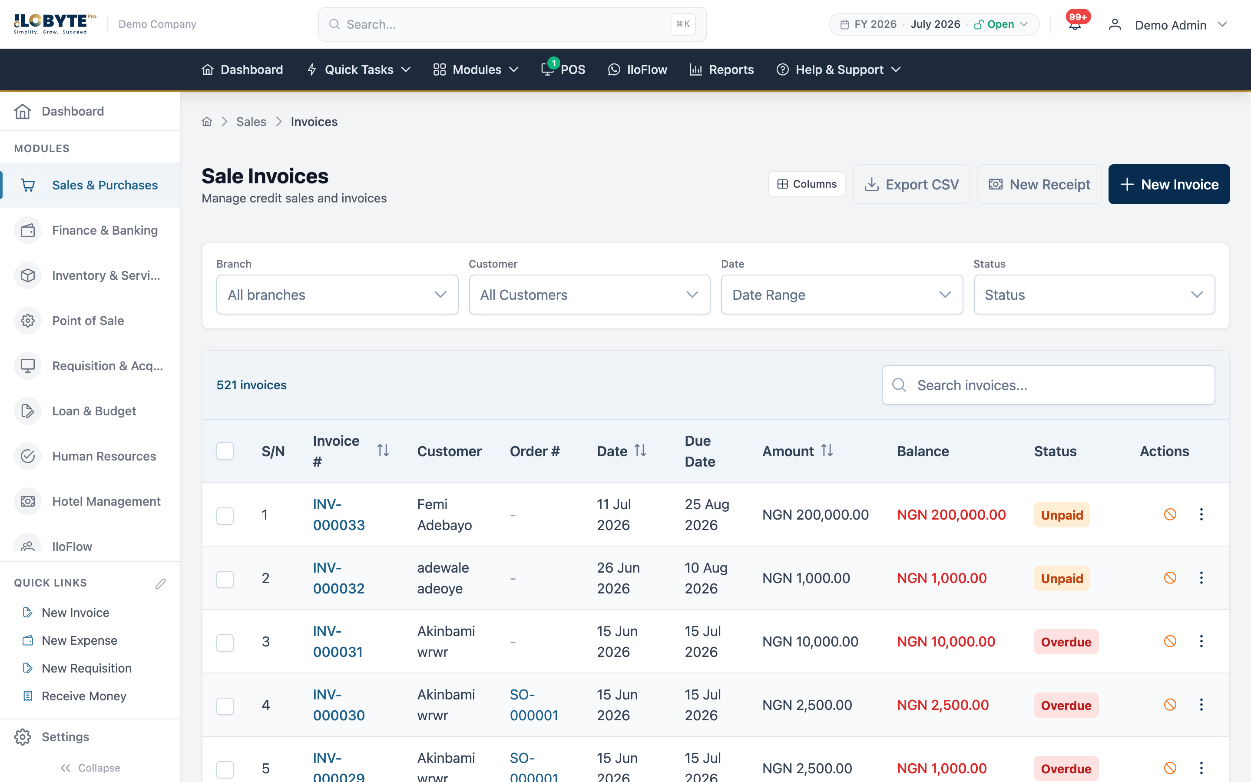
Task: Click the user profile icon beside Demo Admin
Action: pyautogui.click(x=1115, y=24)
